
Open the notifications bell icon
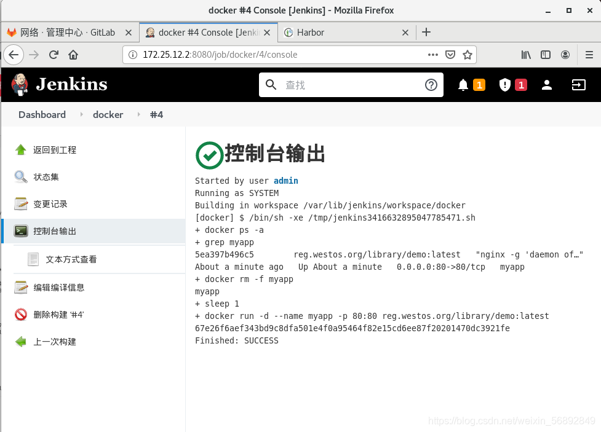click(463, 85)
